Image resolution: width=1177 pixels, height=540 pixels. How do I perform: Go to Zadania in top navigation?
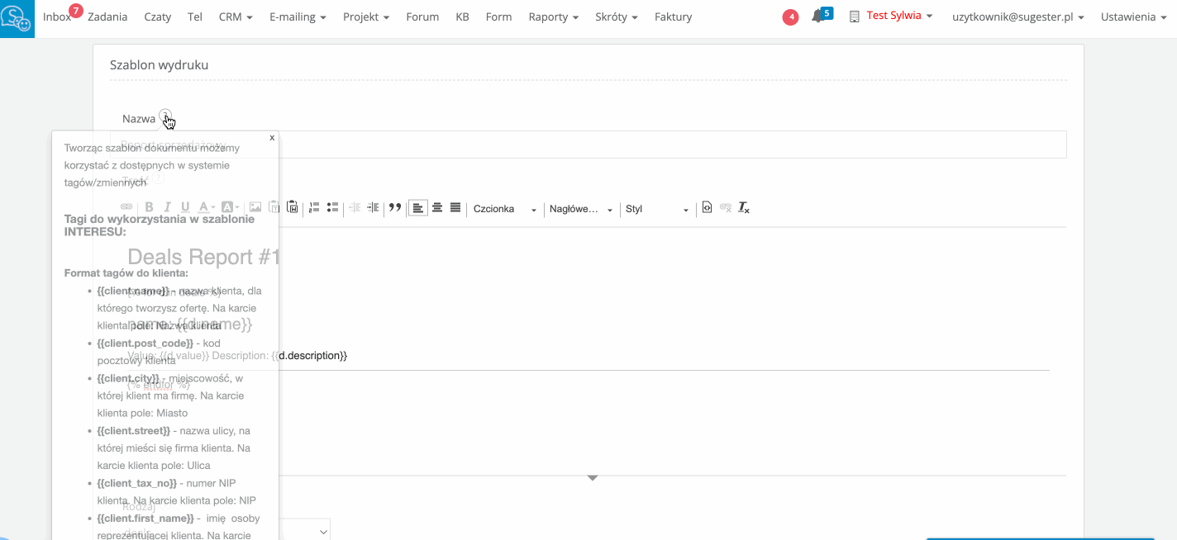tap(107, 17)
